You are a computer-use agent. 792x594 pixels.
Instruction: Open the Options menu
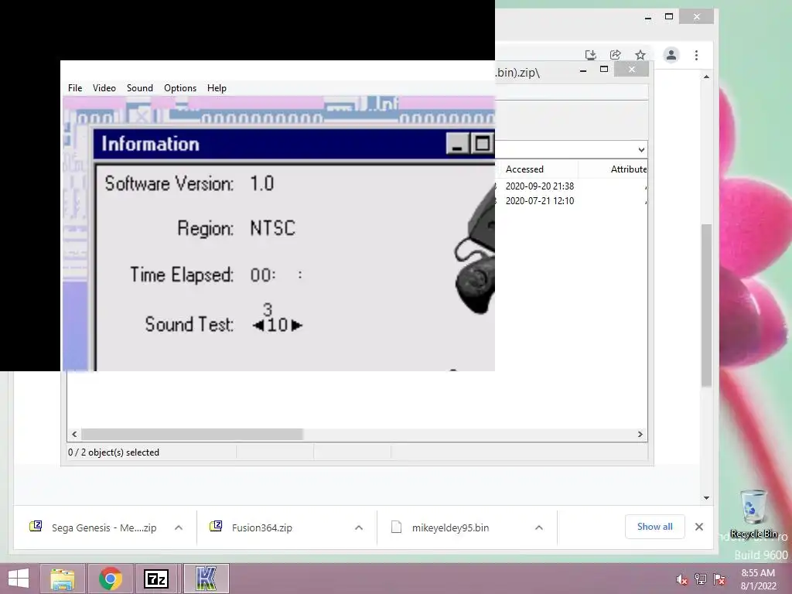click(x=179, y=88)
